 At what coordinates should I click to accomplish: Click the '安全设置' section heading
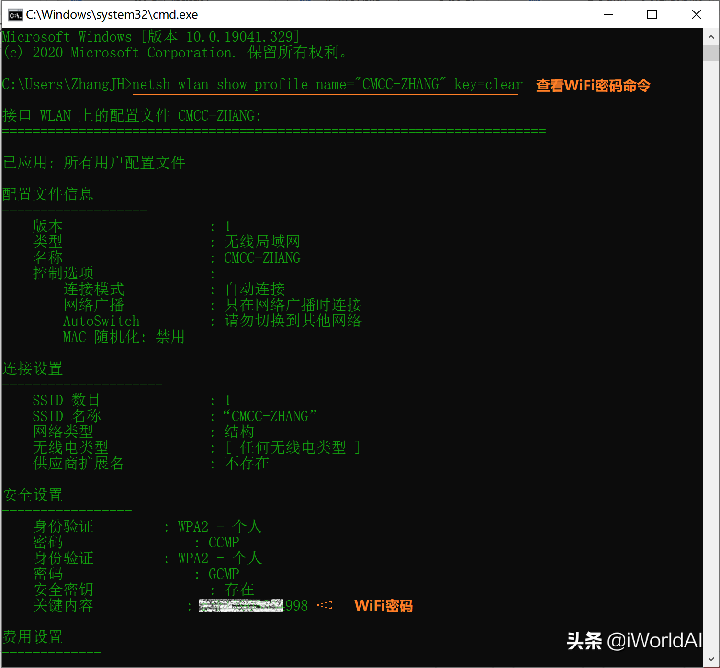click(33, 495)
